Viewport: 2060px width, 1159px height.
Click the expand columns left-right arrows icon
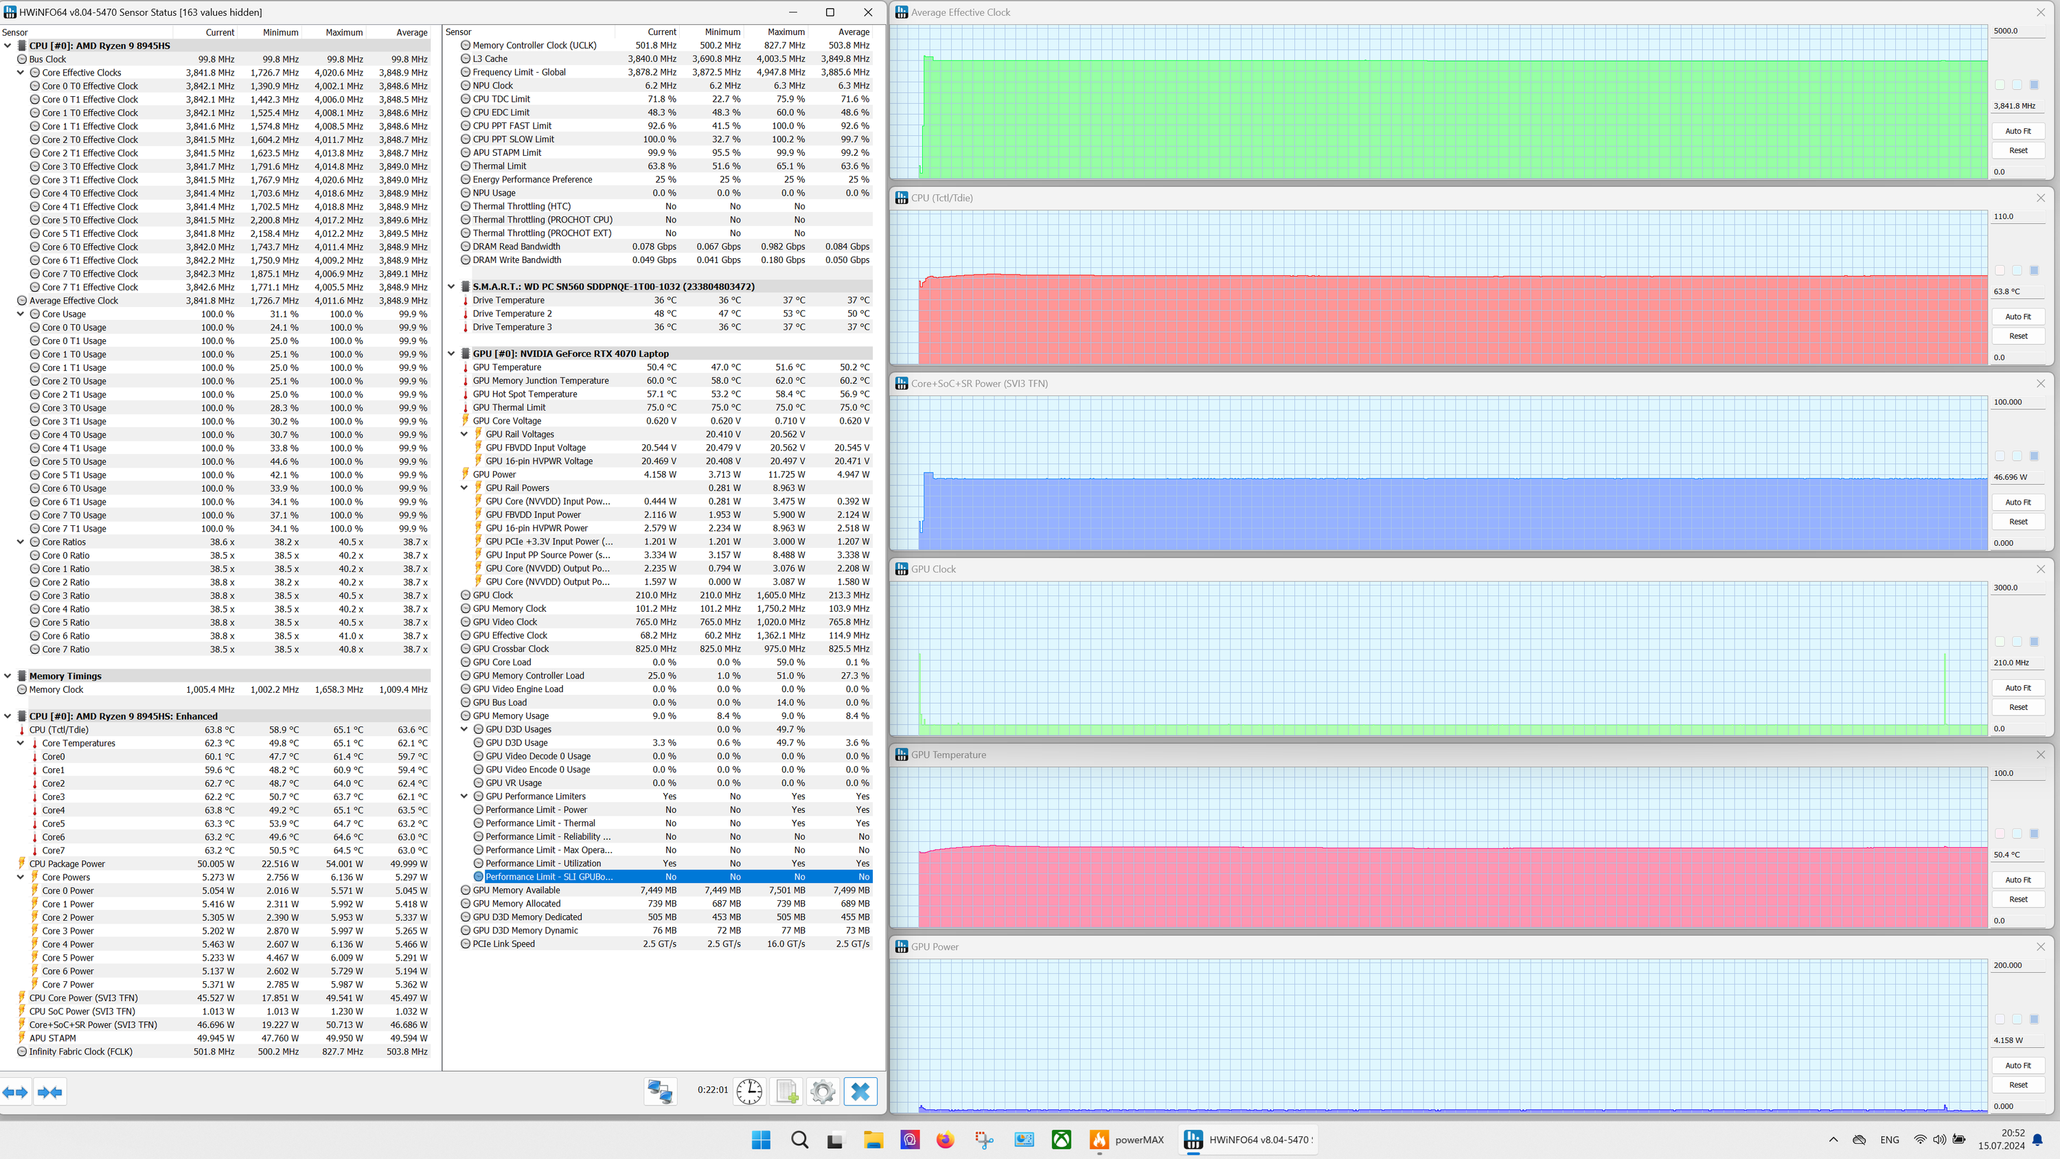(x=15, y=1092)
